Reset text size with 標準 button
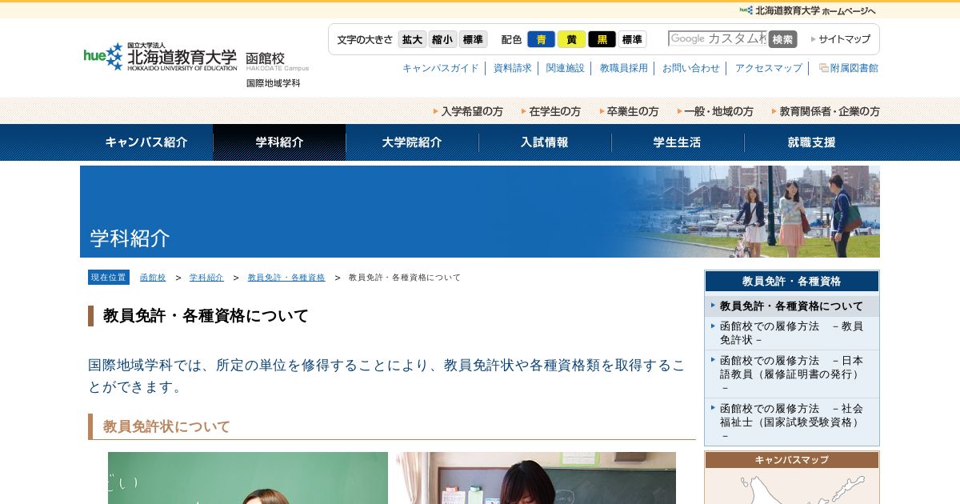 (473, 39)
